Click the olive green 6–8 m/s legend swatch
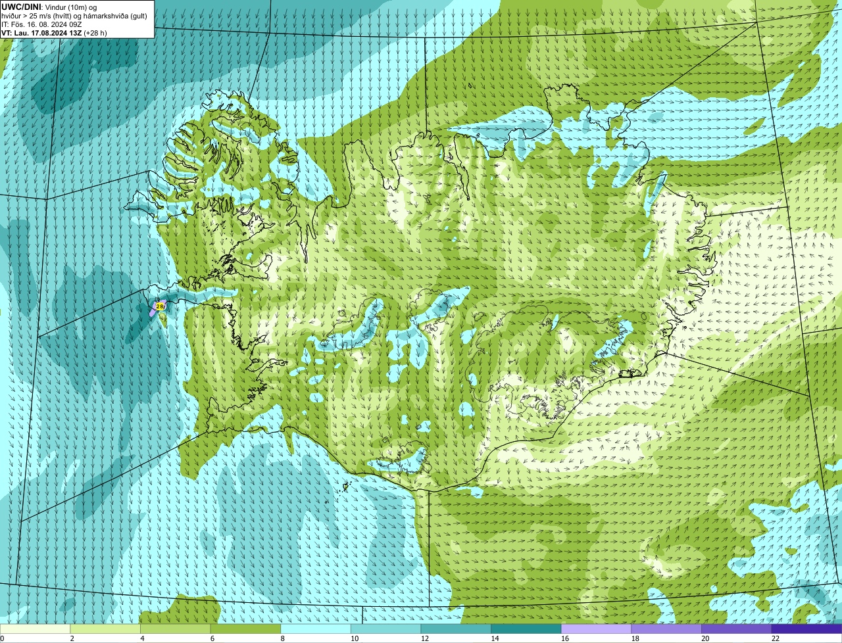 point(245,629)
